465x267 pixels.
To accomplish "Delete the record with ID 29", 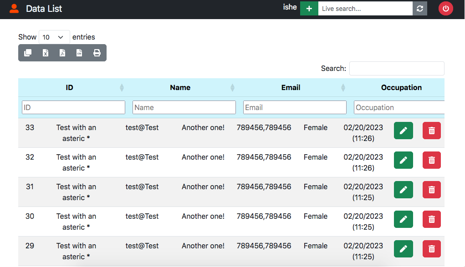I will [x=431, y=249].
